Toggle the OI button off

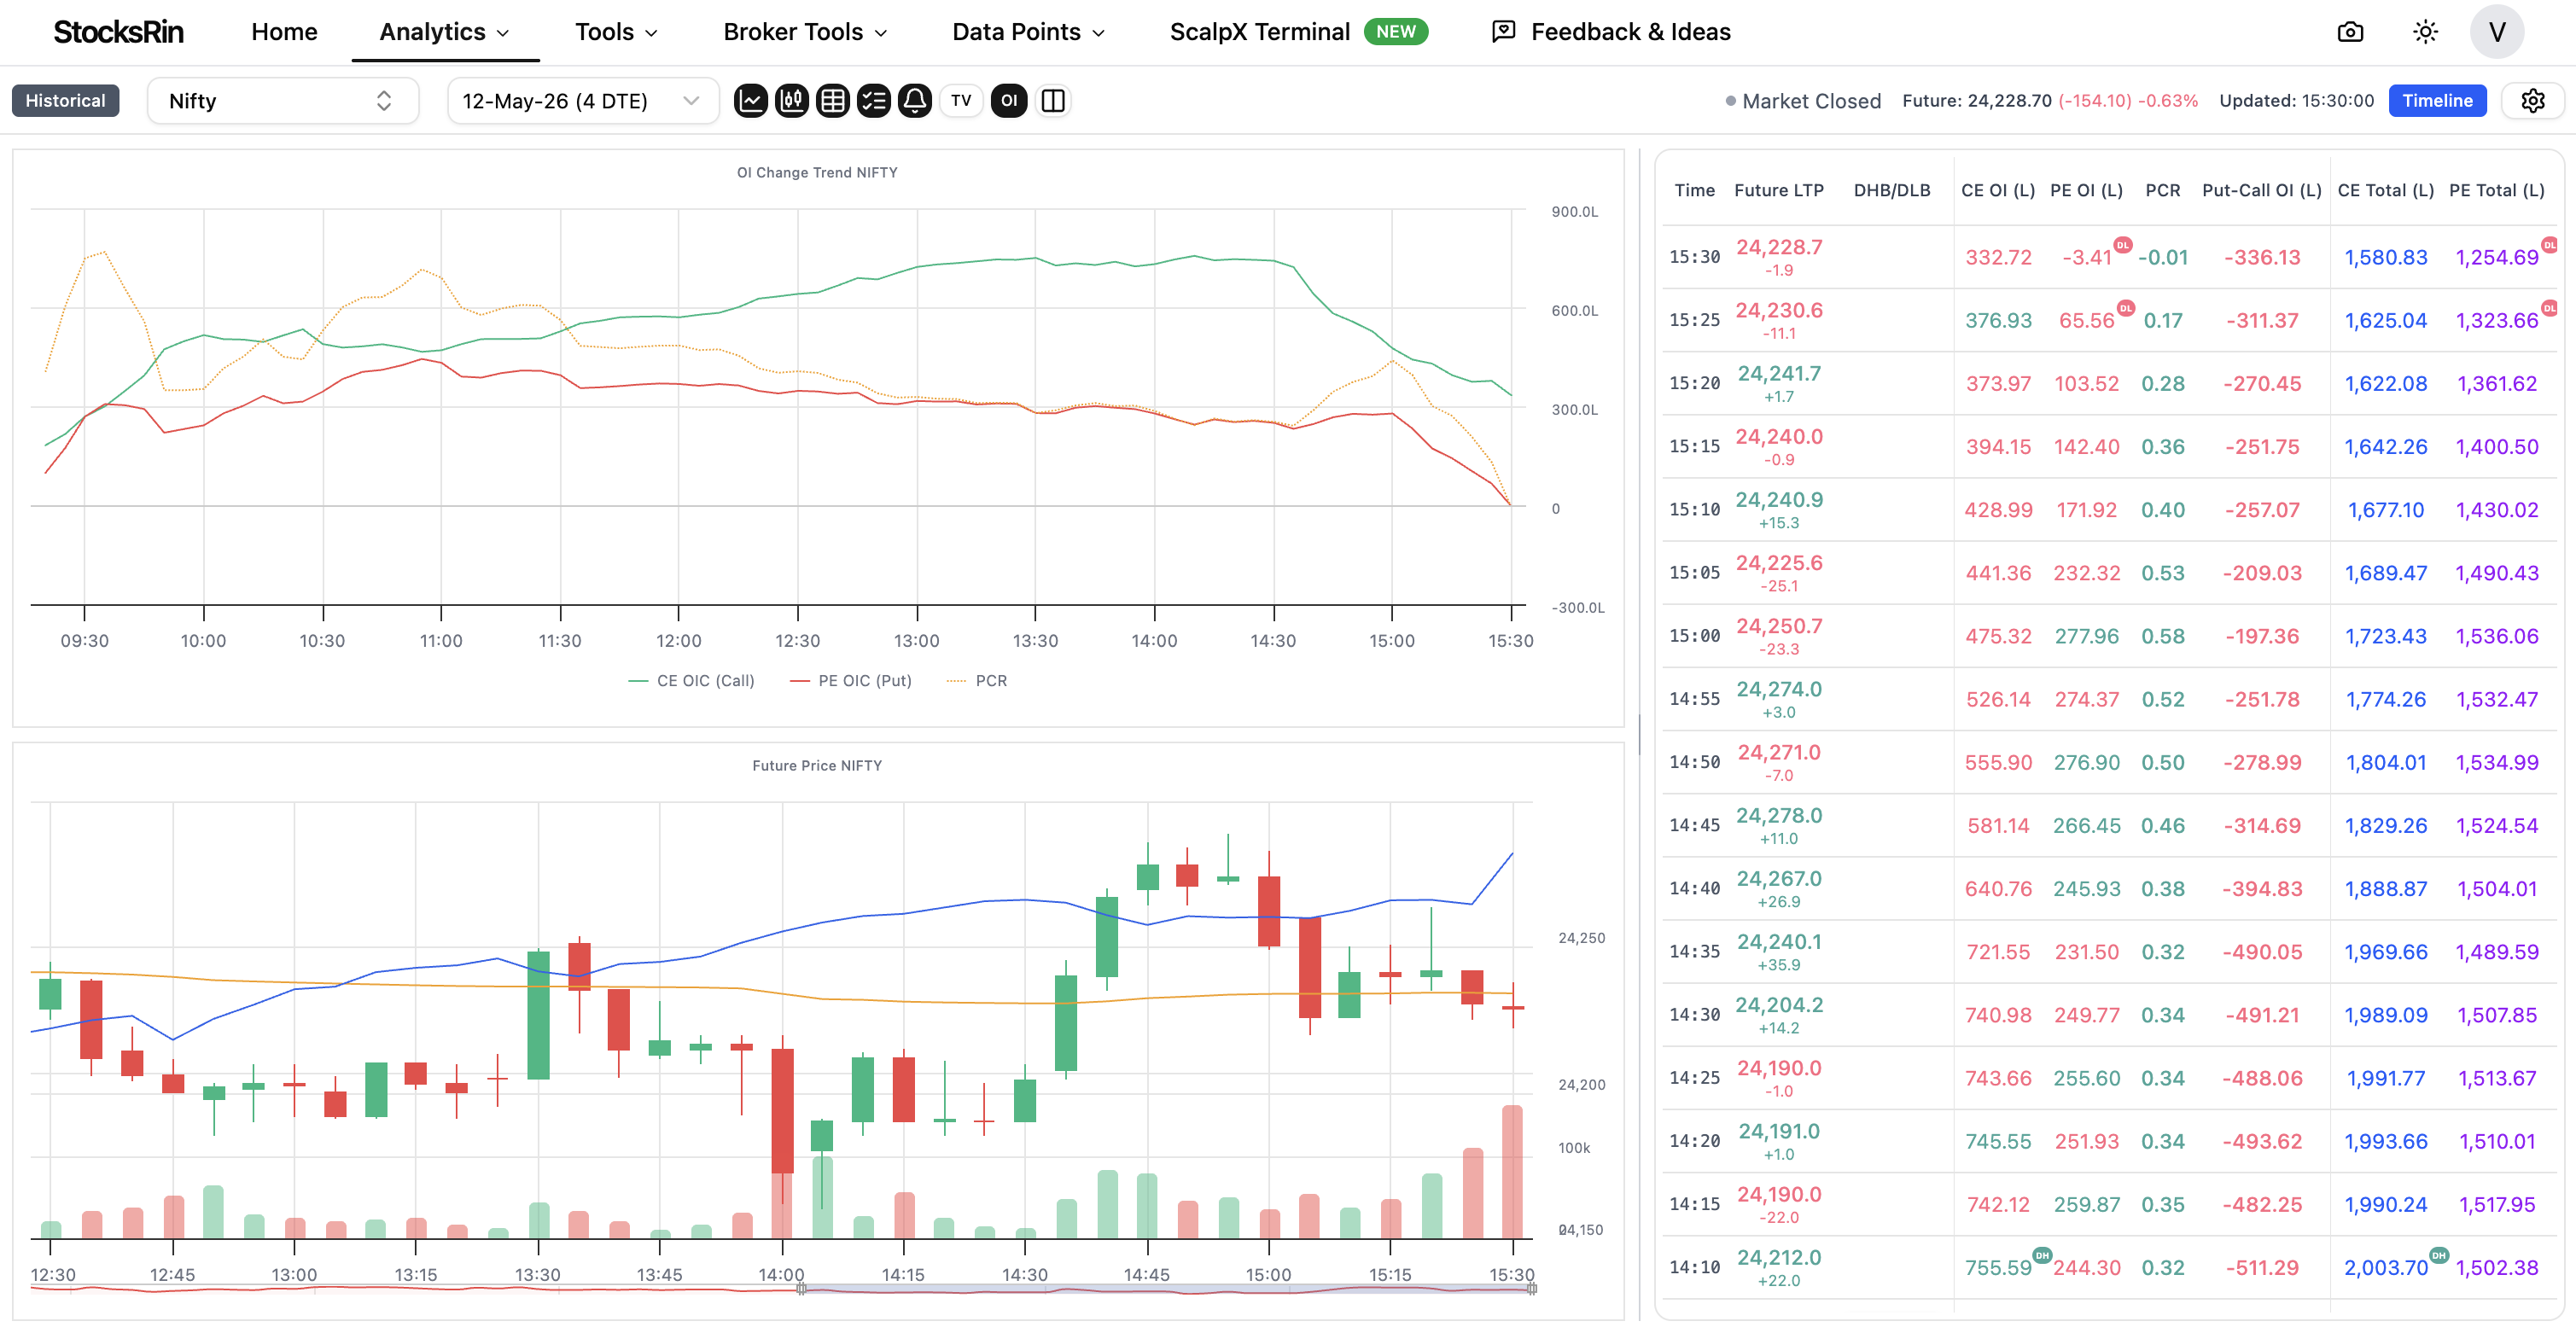click(x=1009, y=101)
